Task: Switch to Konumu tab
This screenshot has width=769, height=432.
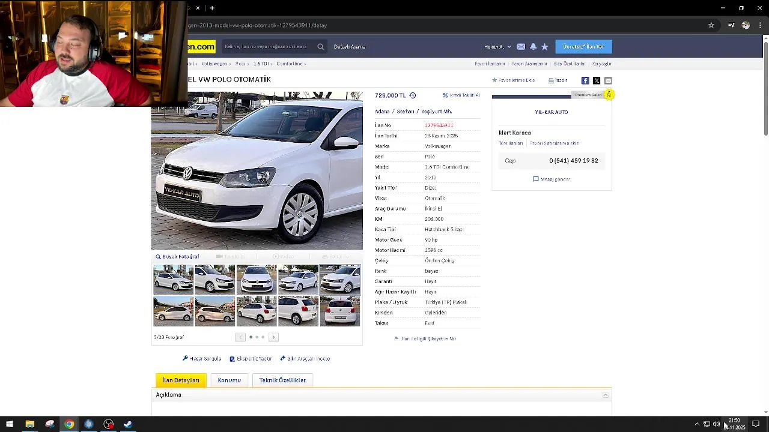Action: [x=229, y=380]
